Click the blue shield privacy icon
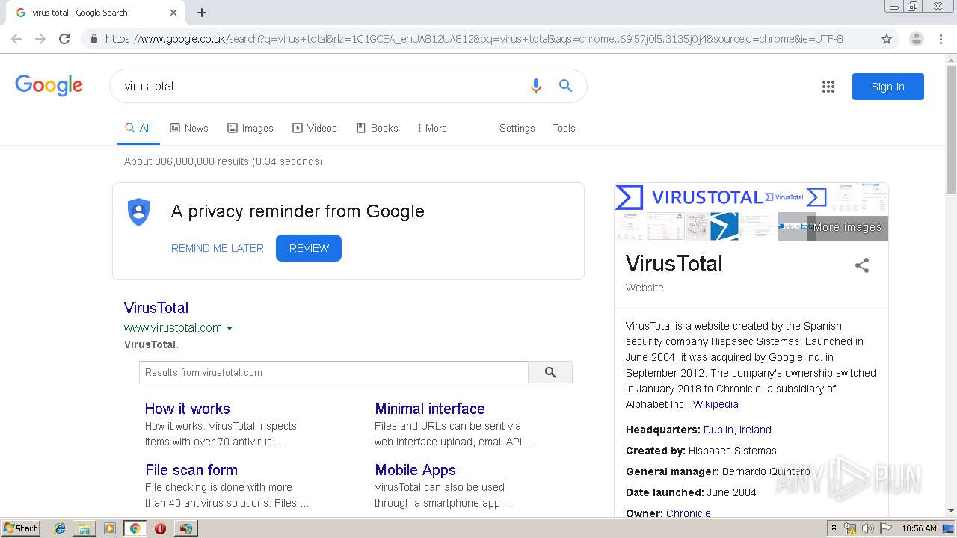This screenshot has height=538, width=957. pos(139,212)
